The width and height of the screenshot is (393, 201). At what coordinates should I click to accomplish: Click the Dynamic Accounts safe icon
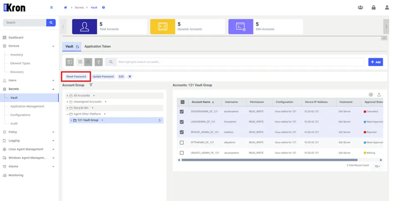coord(163,27)
